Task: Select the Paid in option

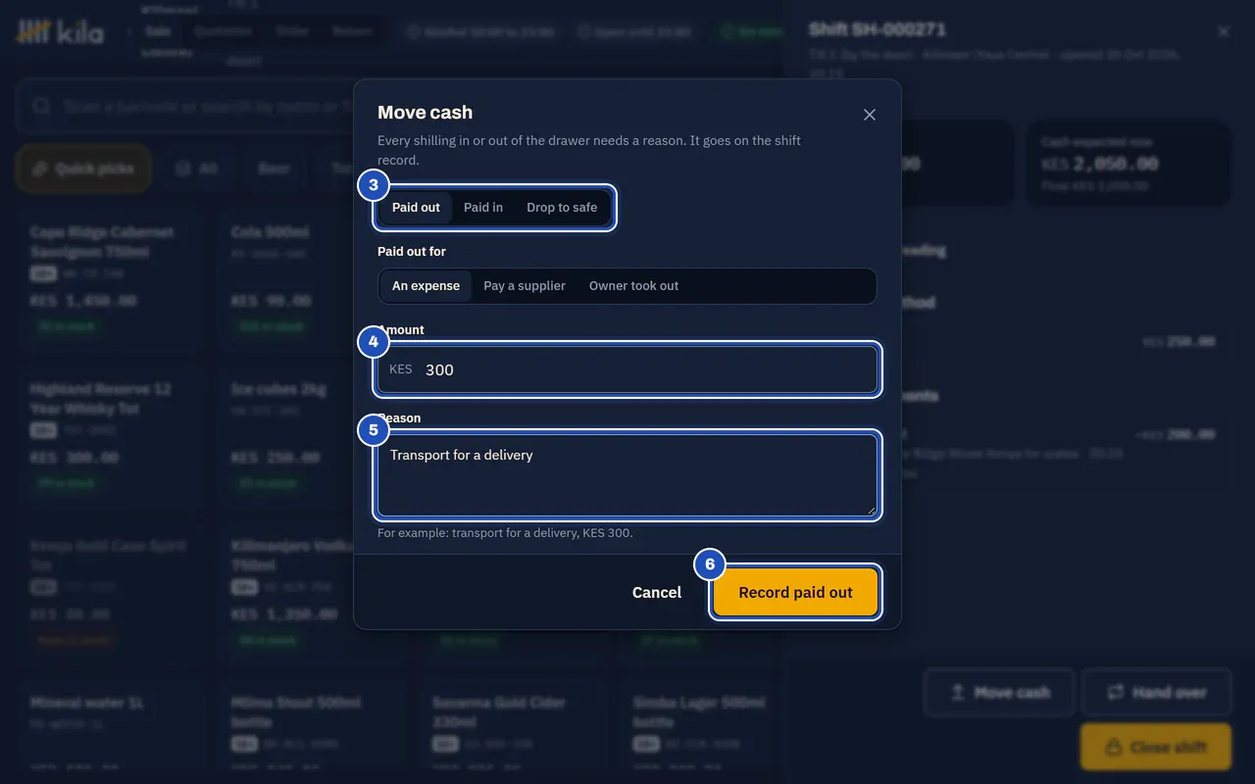Action: coord(483,208)
